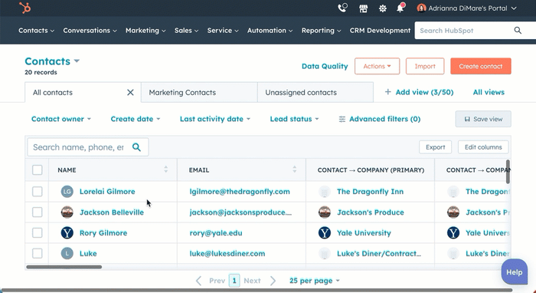Open the 25 per page dropdown
This screenshot has width=536, height=293.
pyautogui.click(x=315, y=281)
